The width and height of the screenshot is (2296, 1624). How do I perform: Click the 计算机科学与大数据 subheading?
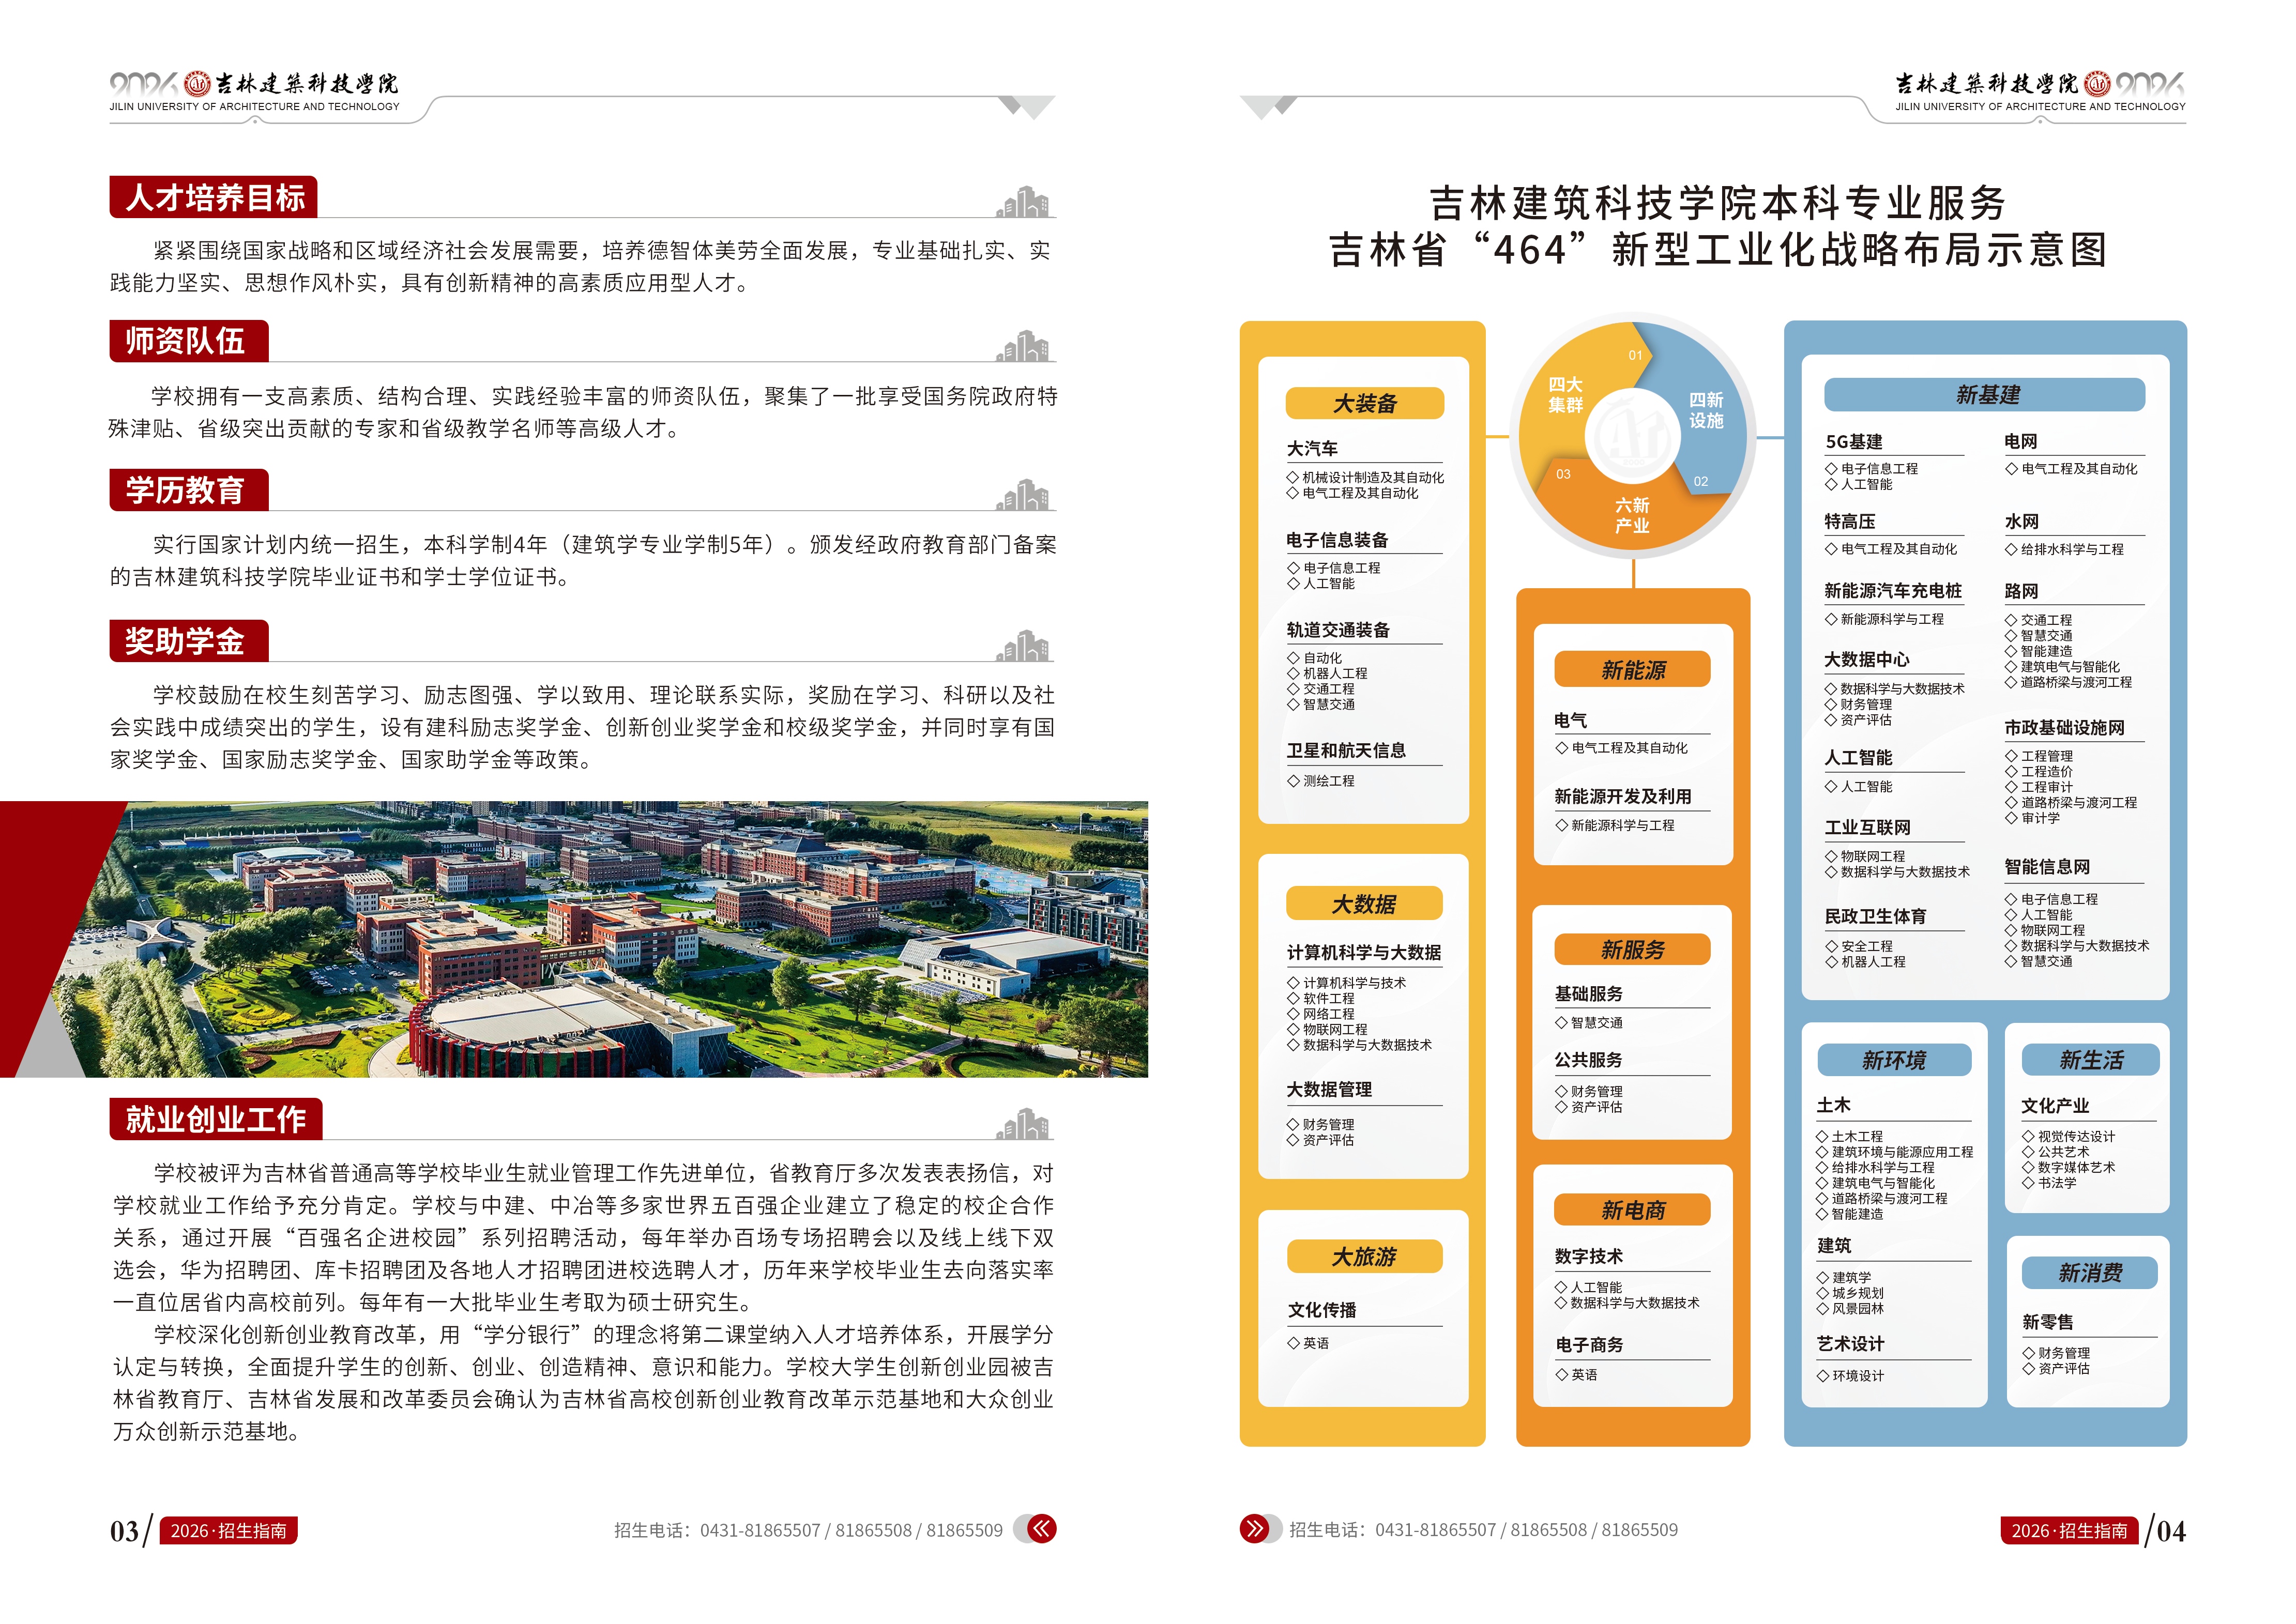point(1364,952)
